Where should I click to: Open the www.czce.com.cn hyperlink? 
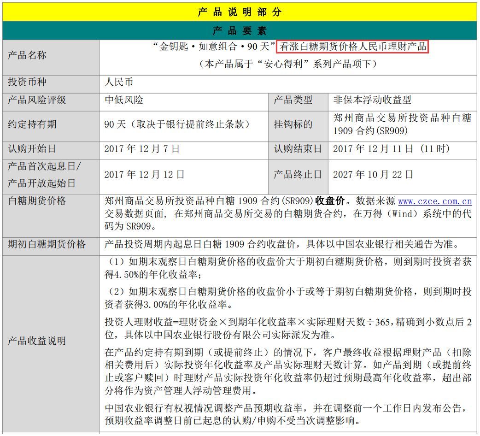point(435,201)
